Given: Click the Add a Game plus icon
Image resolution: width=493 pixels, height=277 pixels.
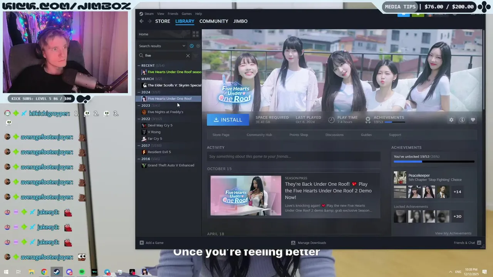Looking at the screenshot, I should [x=142, y=243].
